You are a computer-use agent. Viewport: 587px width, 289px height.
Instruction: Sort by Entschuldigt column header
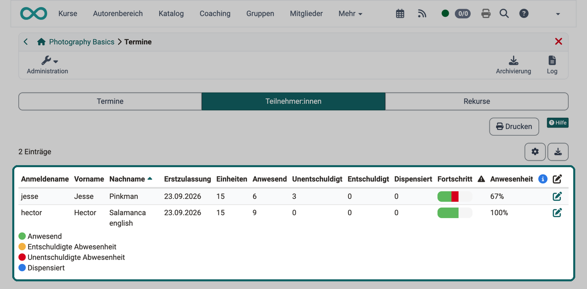pyautogui.click(x=369, y=179)
